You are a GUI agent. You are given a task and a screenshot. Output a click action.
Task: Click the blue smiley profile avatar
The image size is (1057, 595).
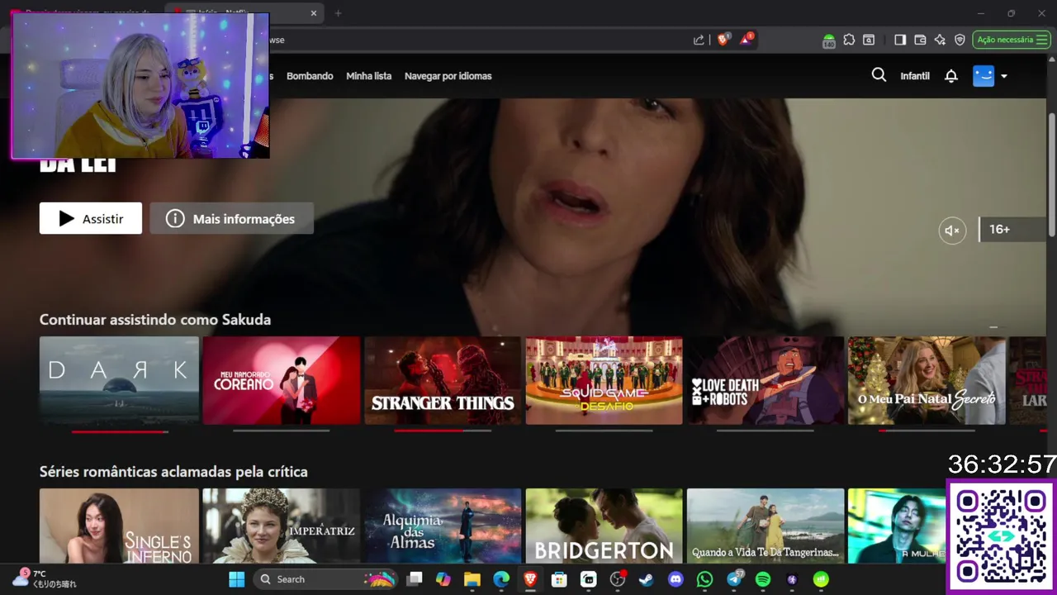click(984, 76)
